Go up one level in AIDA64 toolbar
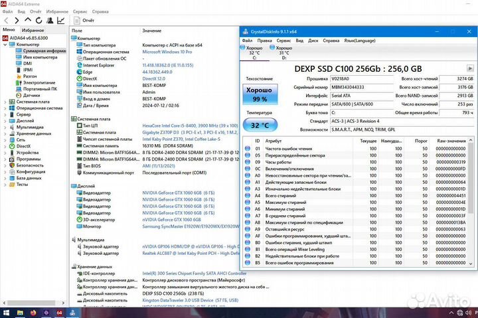The width and height of the screenshot is (478, 318). coord(28,20)
